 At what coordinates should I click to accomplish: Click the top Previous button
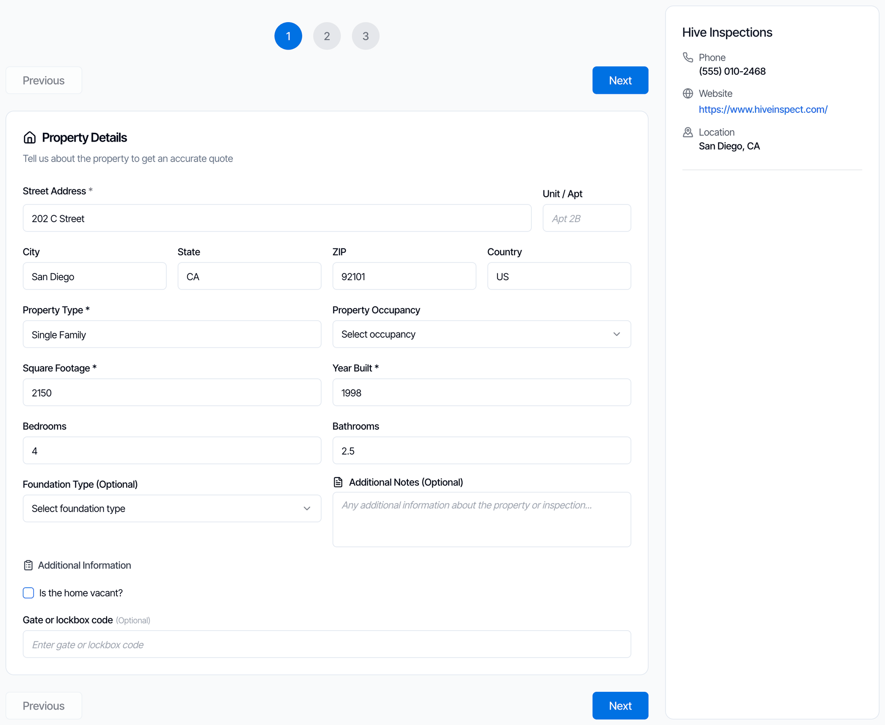tap(44, 80)
